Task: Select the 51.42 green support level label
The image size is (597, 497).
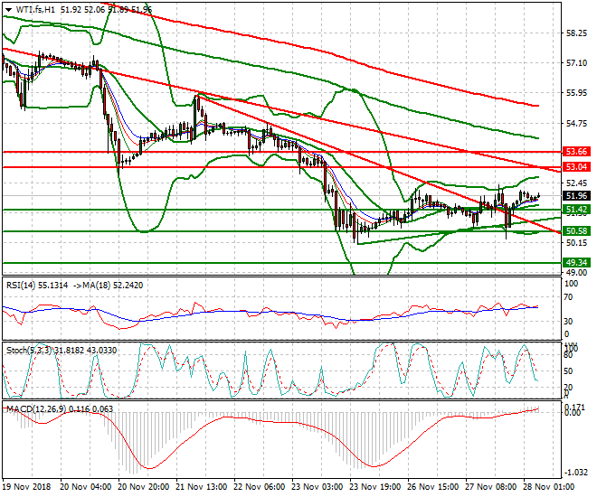Action: tap(576, 210)
